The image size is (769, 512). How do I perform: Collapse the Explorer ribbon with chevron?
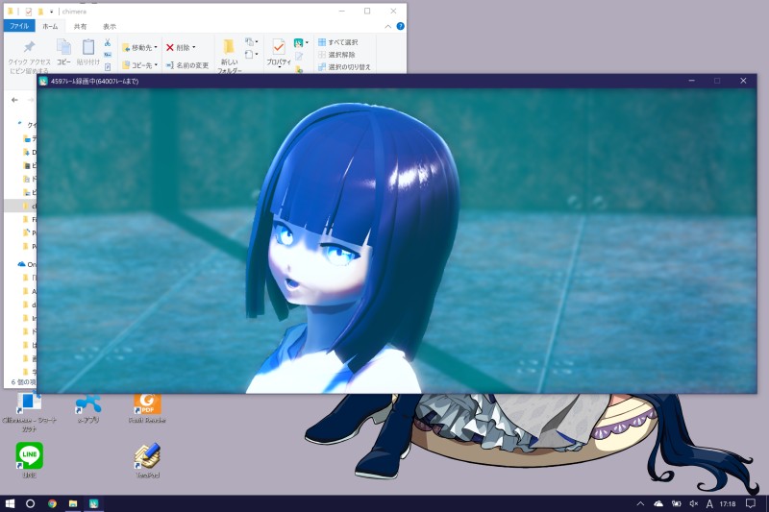(x=388, y=27)
